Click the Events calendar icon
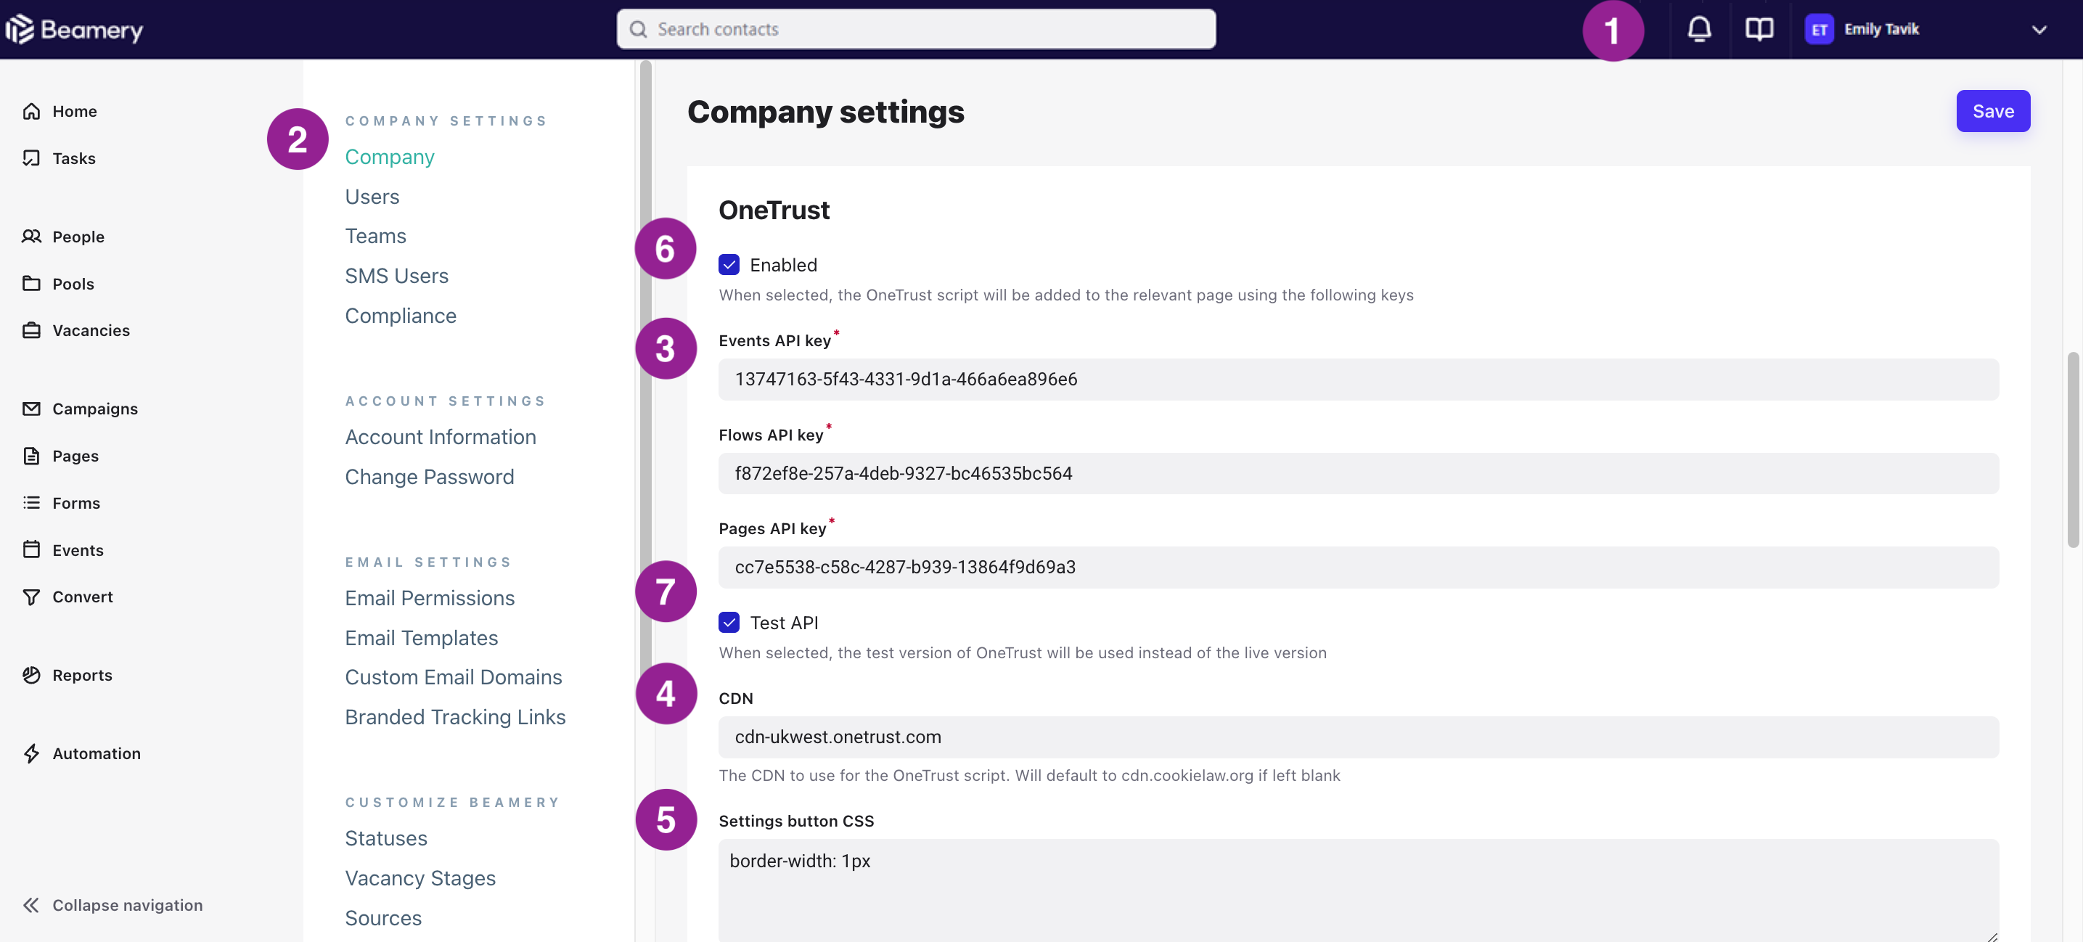 click(x=31, y=549)
